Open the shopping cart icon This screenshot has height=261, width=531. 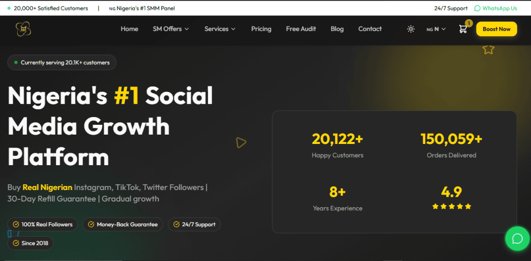pos(463,29)
